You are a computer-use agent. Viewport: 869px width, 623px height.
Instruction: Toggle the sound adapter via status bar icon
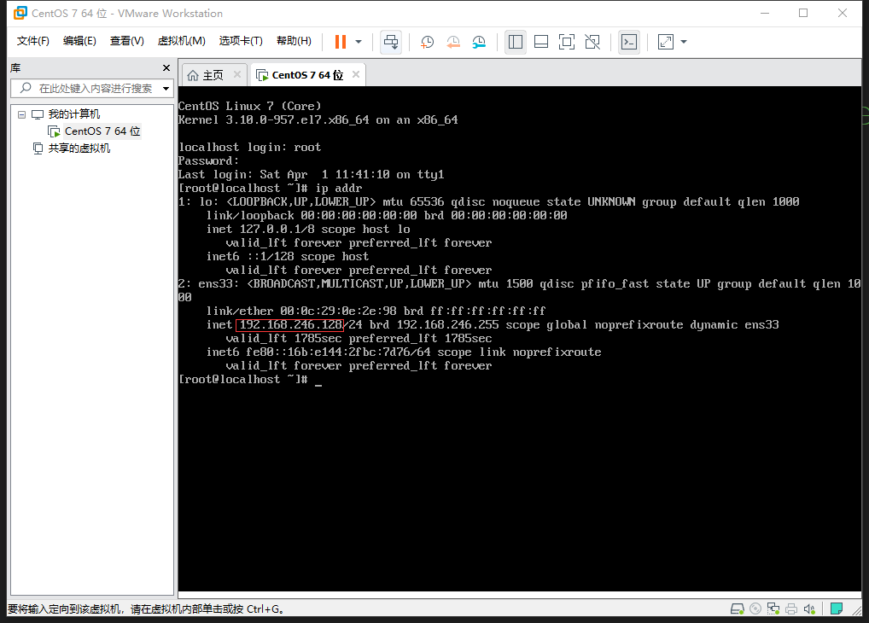click(809, 608)
